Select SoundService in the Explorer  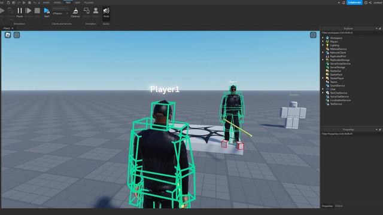(x=338, y=85)
